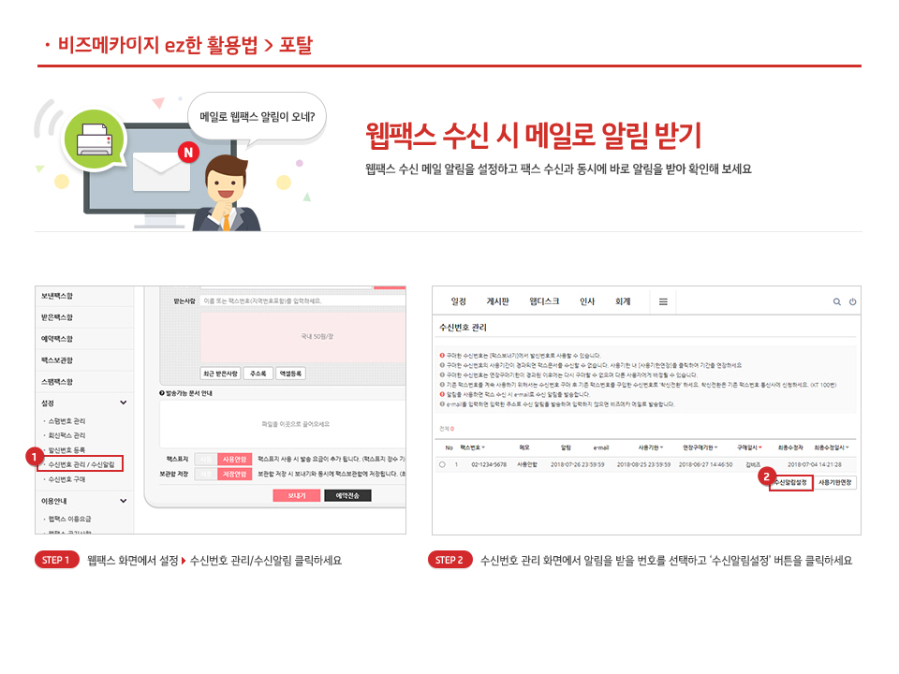The image size is (899, 674).
Task: Collapse the 이용안내 section chevron
Action: [124, 501]
